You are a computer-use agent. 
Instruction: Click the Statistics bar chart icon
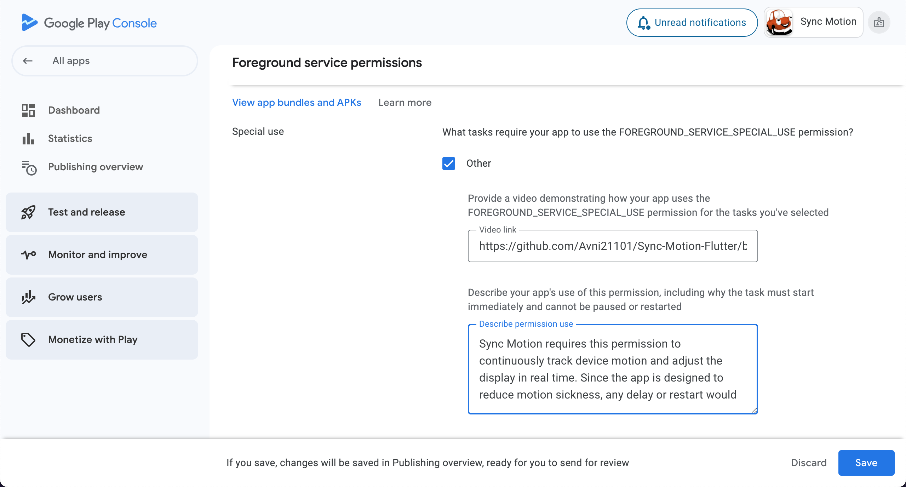[x=28, y=138]
